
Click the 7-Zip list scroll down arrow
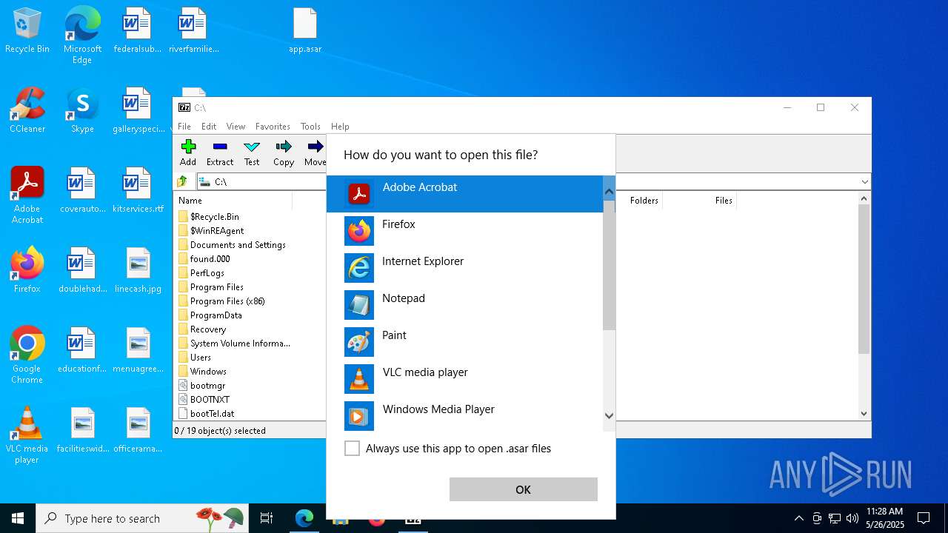[864, 414]
